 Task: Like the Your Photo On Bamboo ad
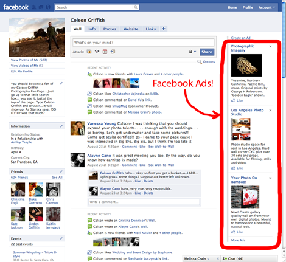[237, 232]
